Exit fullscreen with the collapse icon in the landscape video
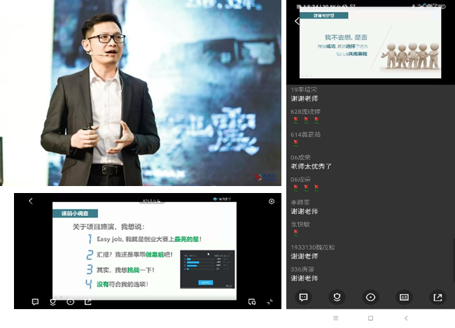The image size is (455, 328). [270, 301]
